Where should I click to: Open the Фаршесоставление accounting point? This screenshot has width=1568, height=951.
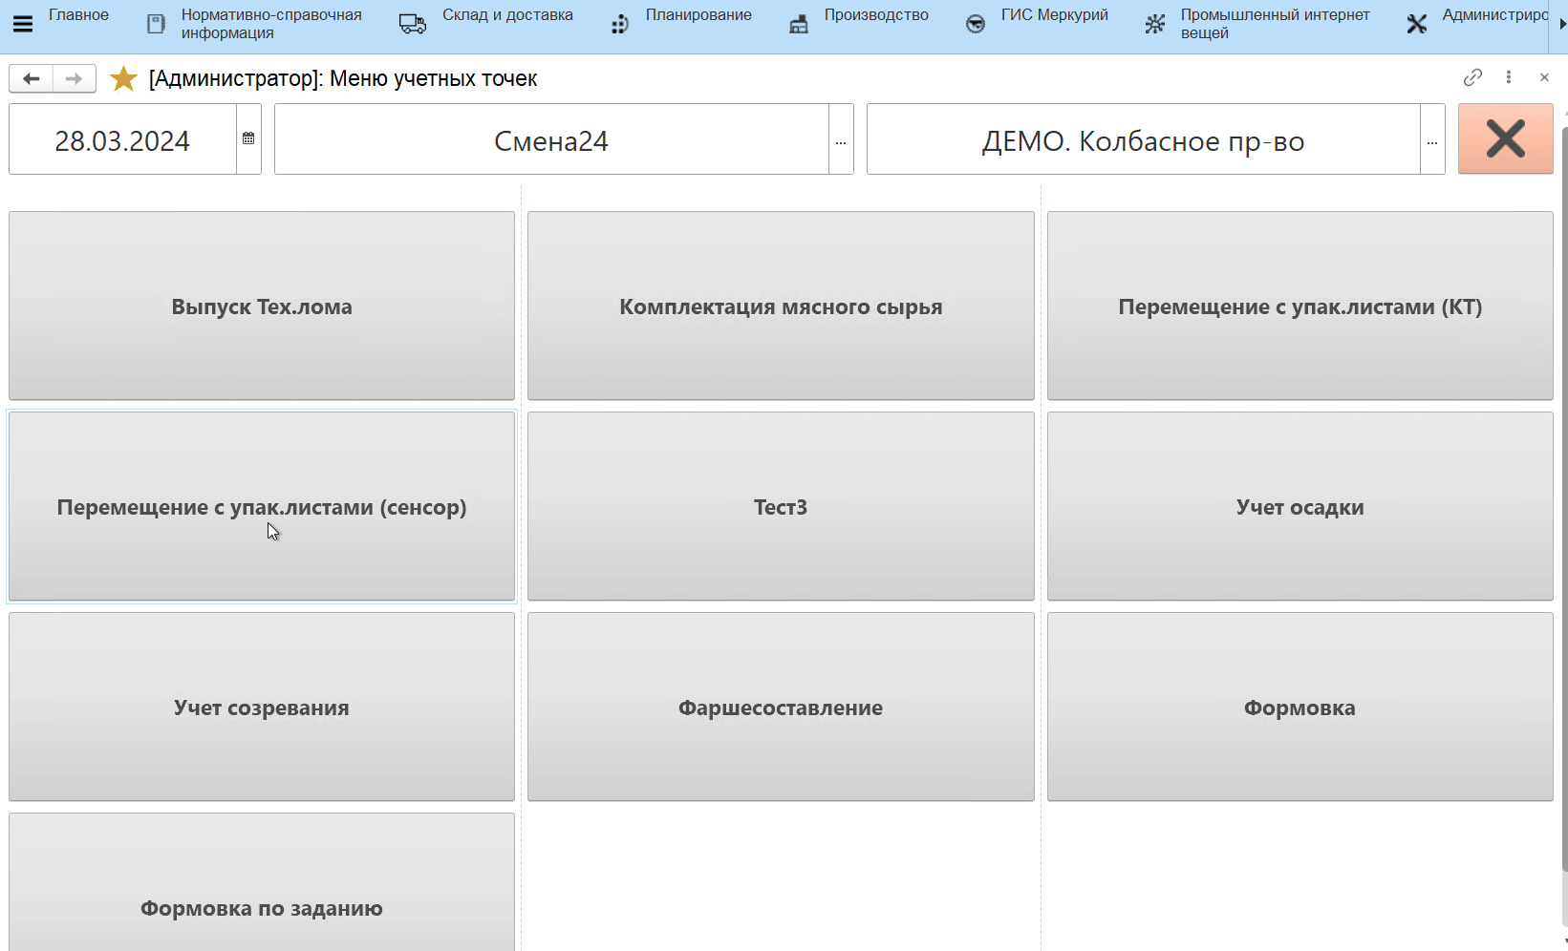pos(781,707)
